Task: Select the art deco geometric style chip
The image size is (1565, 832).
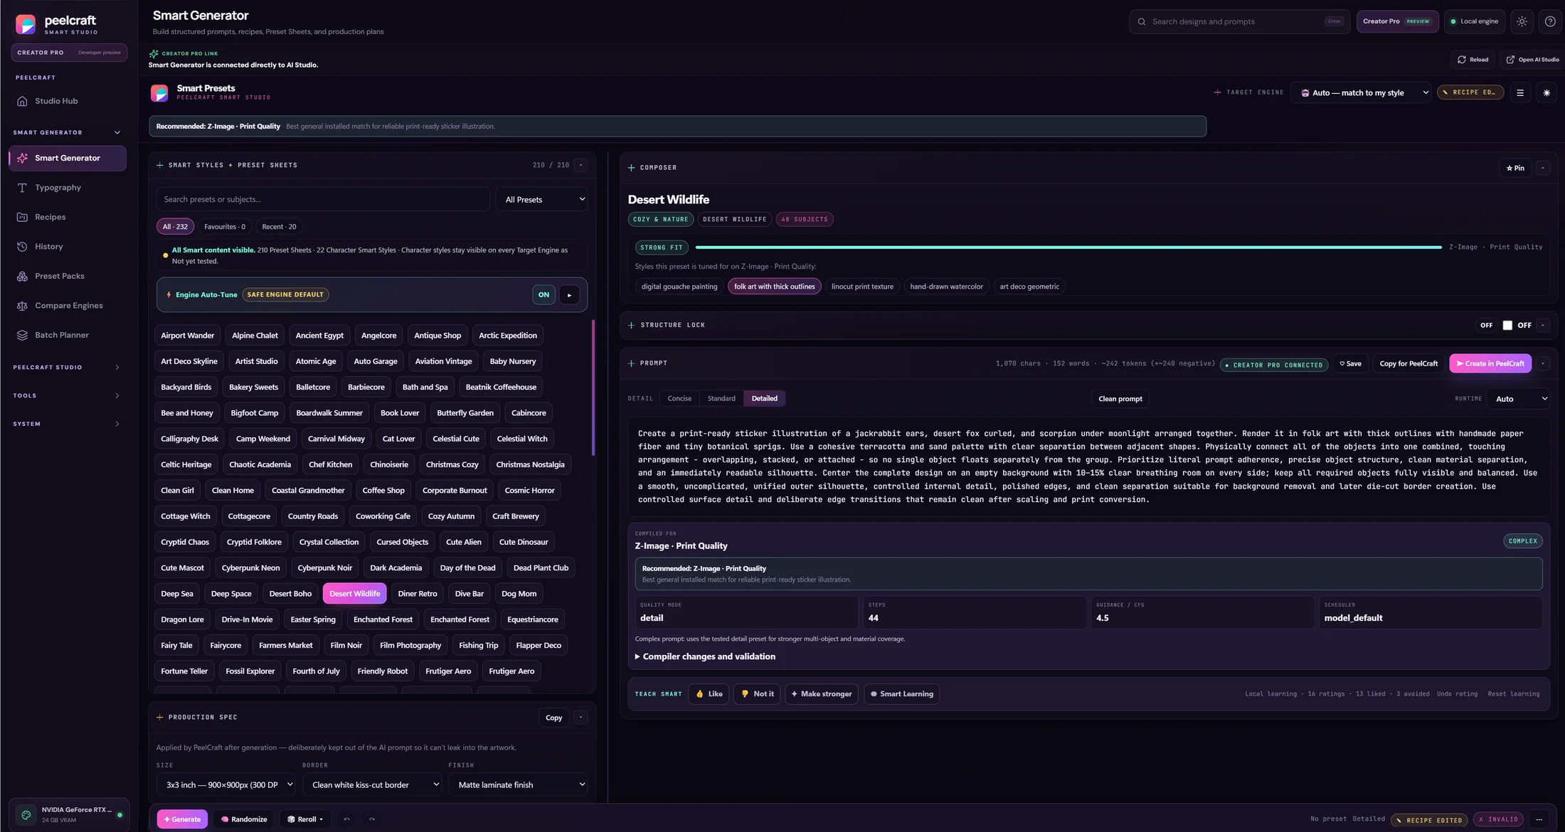Action: [1029, 287]
